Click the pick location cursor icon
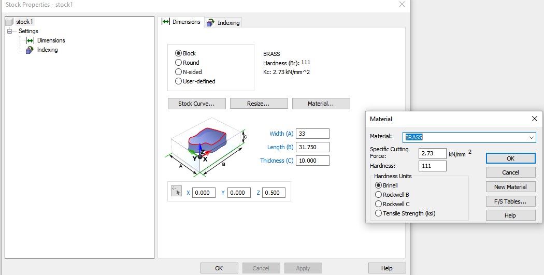The height and width of the screenshot is (275, 544). coord(176,191)
